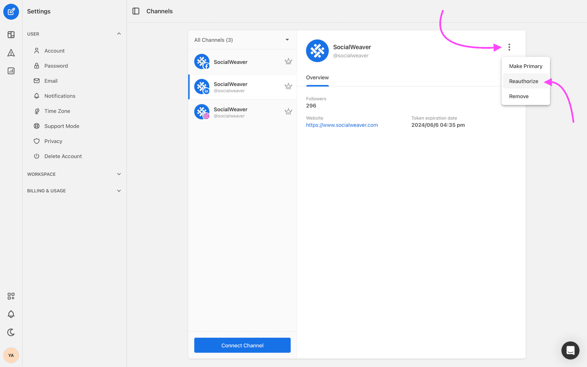587x367 pixels.
Task: Choose Make Primary from menu
Action: [526, 66]
